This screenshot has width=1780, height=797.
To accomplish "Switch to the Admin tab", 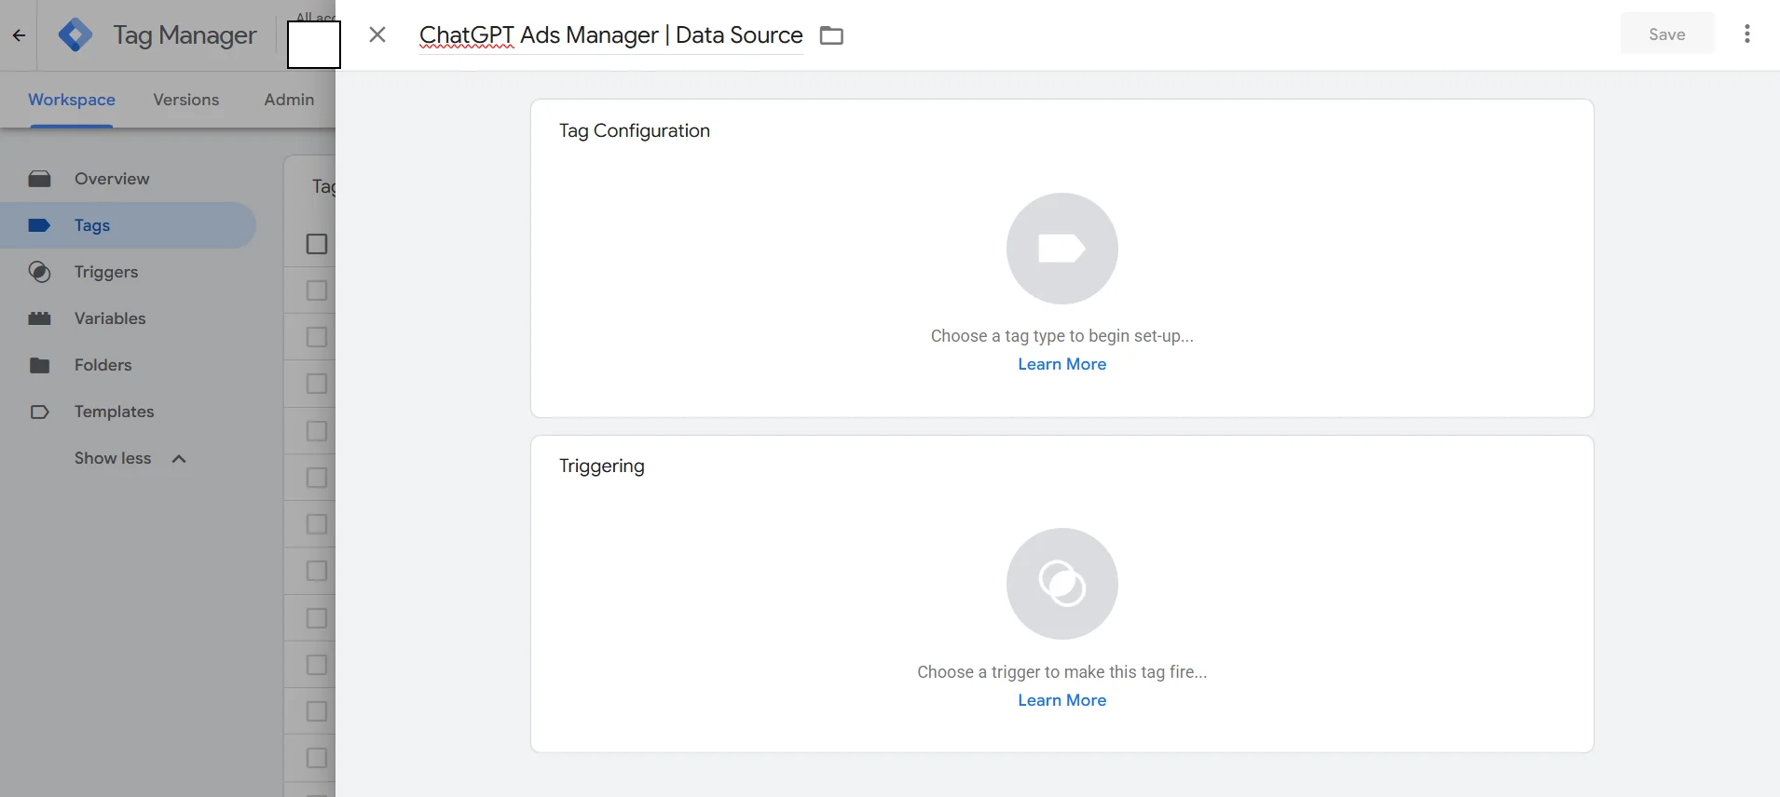I will [x=289, y=100].
